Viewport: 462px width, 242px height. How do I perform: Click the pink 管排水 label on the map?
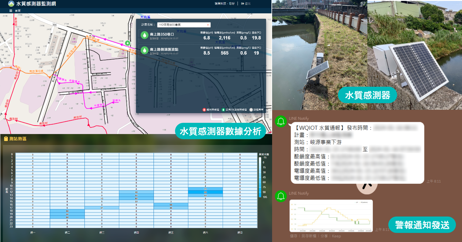(116, 100)
